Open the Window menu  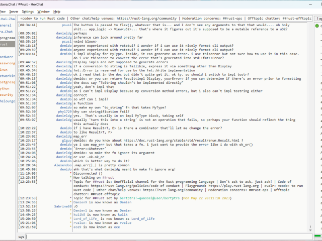[44, 11]
